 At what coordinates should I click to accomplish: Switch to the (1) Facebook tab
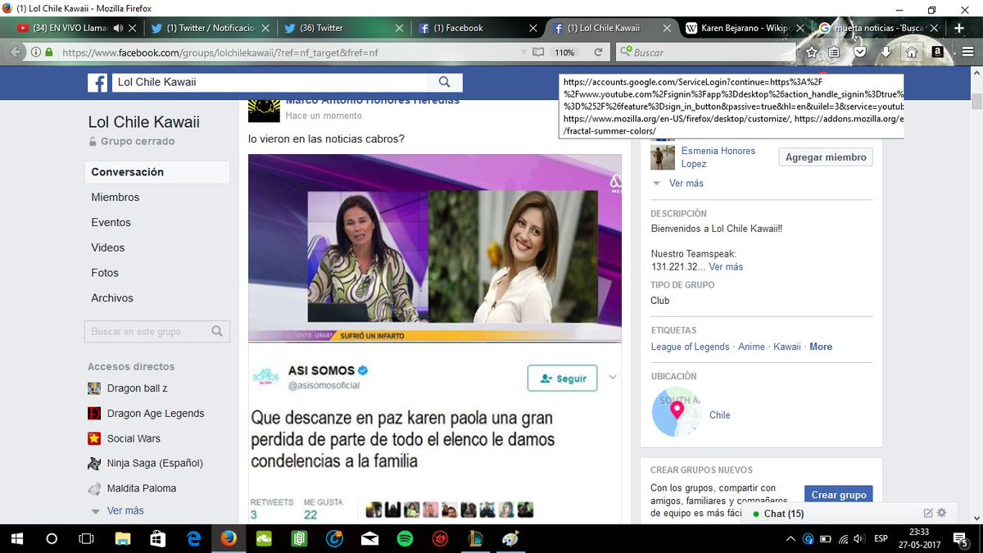pyautogui.click(x=477, y=28)
